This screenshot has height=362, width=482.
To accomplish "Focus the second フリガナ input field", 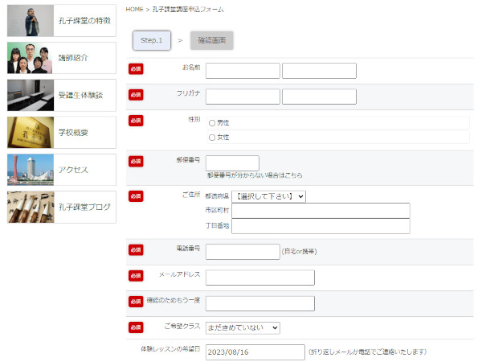I will click(x=319, y=97).
